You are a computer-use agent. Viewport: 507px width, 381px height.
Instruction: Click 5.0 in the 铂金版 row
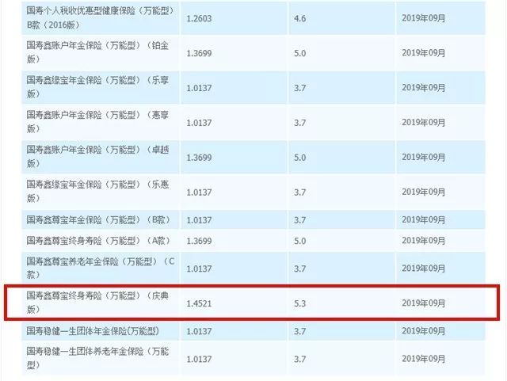pos(299,53)
